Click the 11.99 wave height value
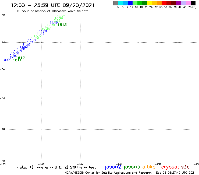 [x=32, y=40]
